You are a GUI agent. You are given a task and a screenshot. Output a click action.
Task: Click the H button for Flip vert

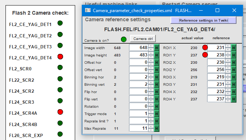(x=157, y=99)
